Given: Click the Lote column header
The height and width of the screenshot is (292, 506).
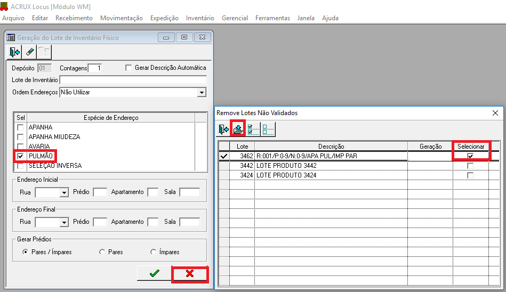Looking at the screenshot, I should tap(242, 147).
